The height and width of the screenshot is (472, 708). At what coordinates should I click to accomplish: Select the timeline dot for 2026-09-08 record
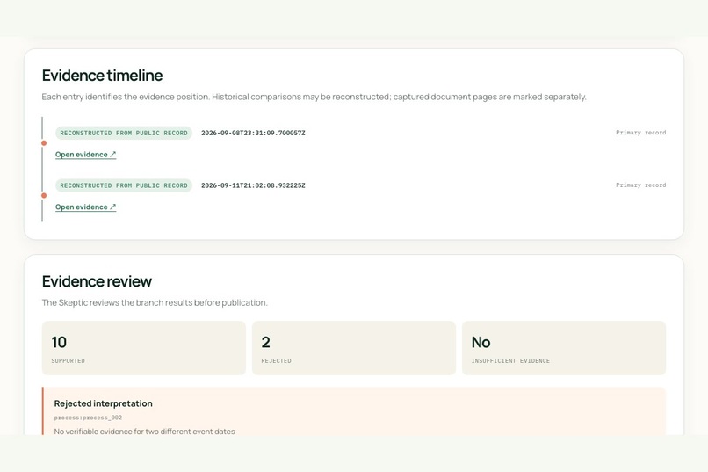pyautogui.click(x=44, y=143)
